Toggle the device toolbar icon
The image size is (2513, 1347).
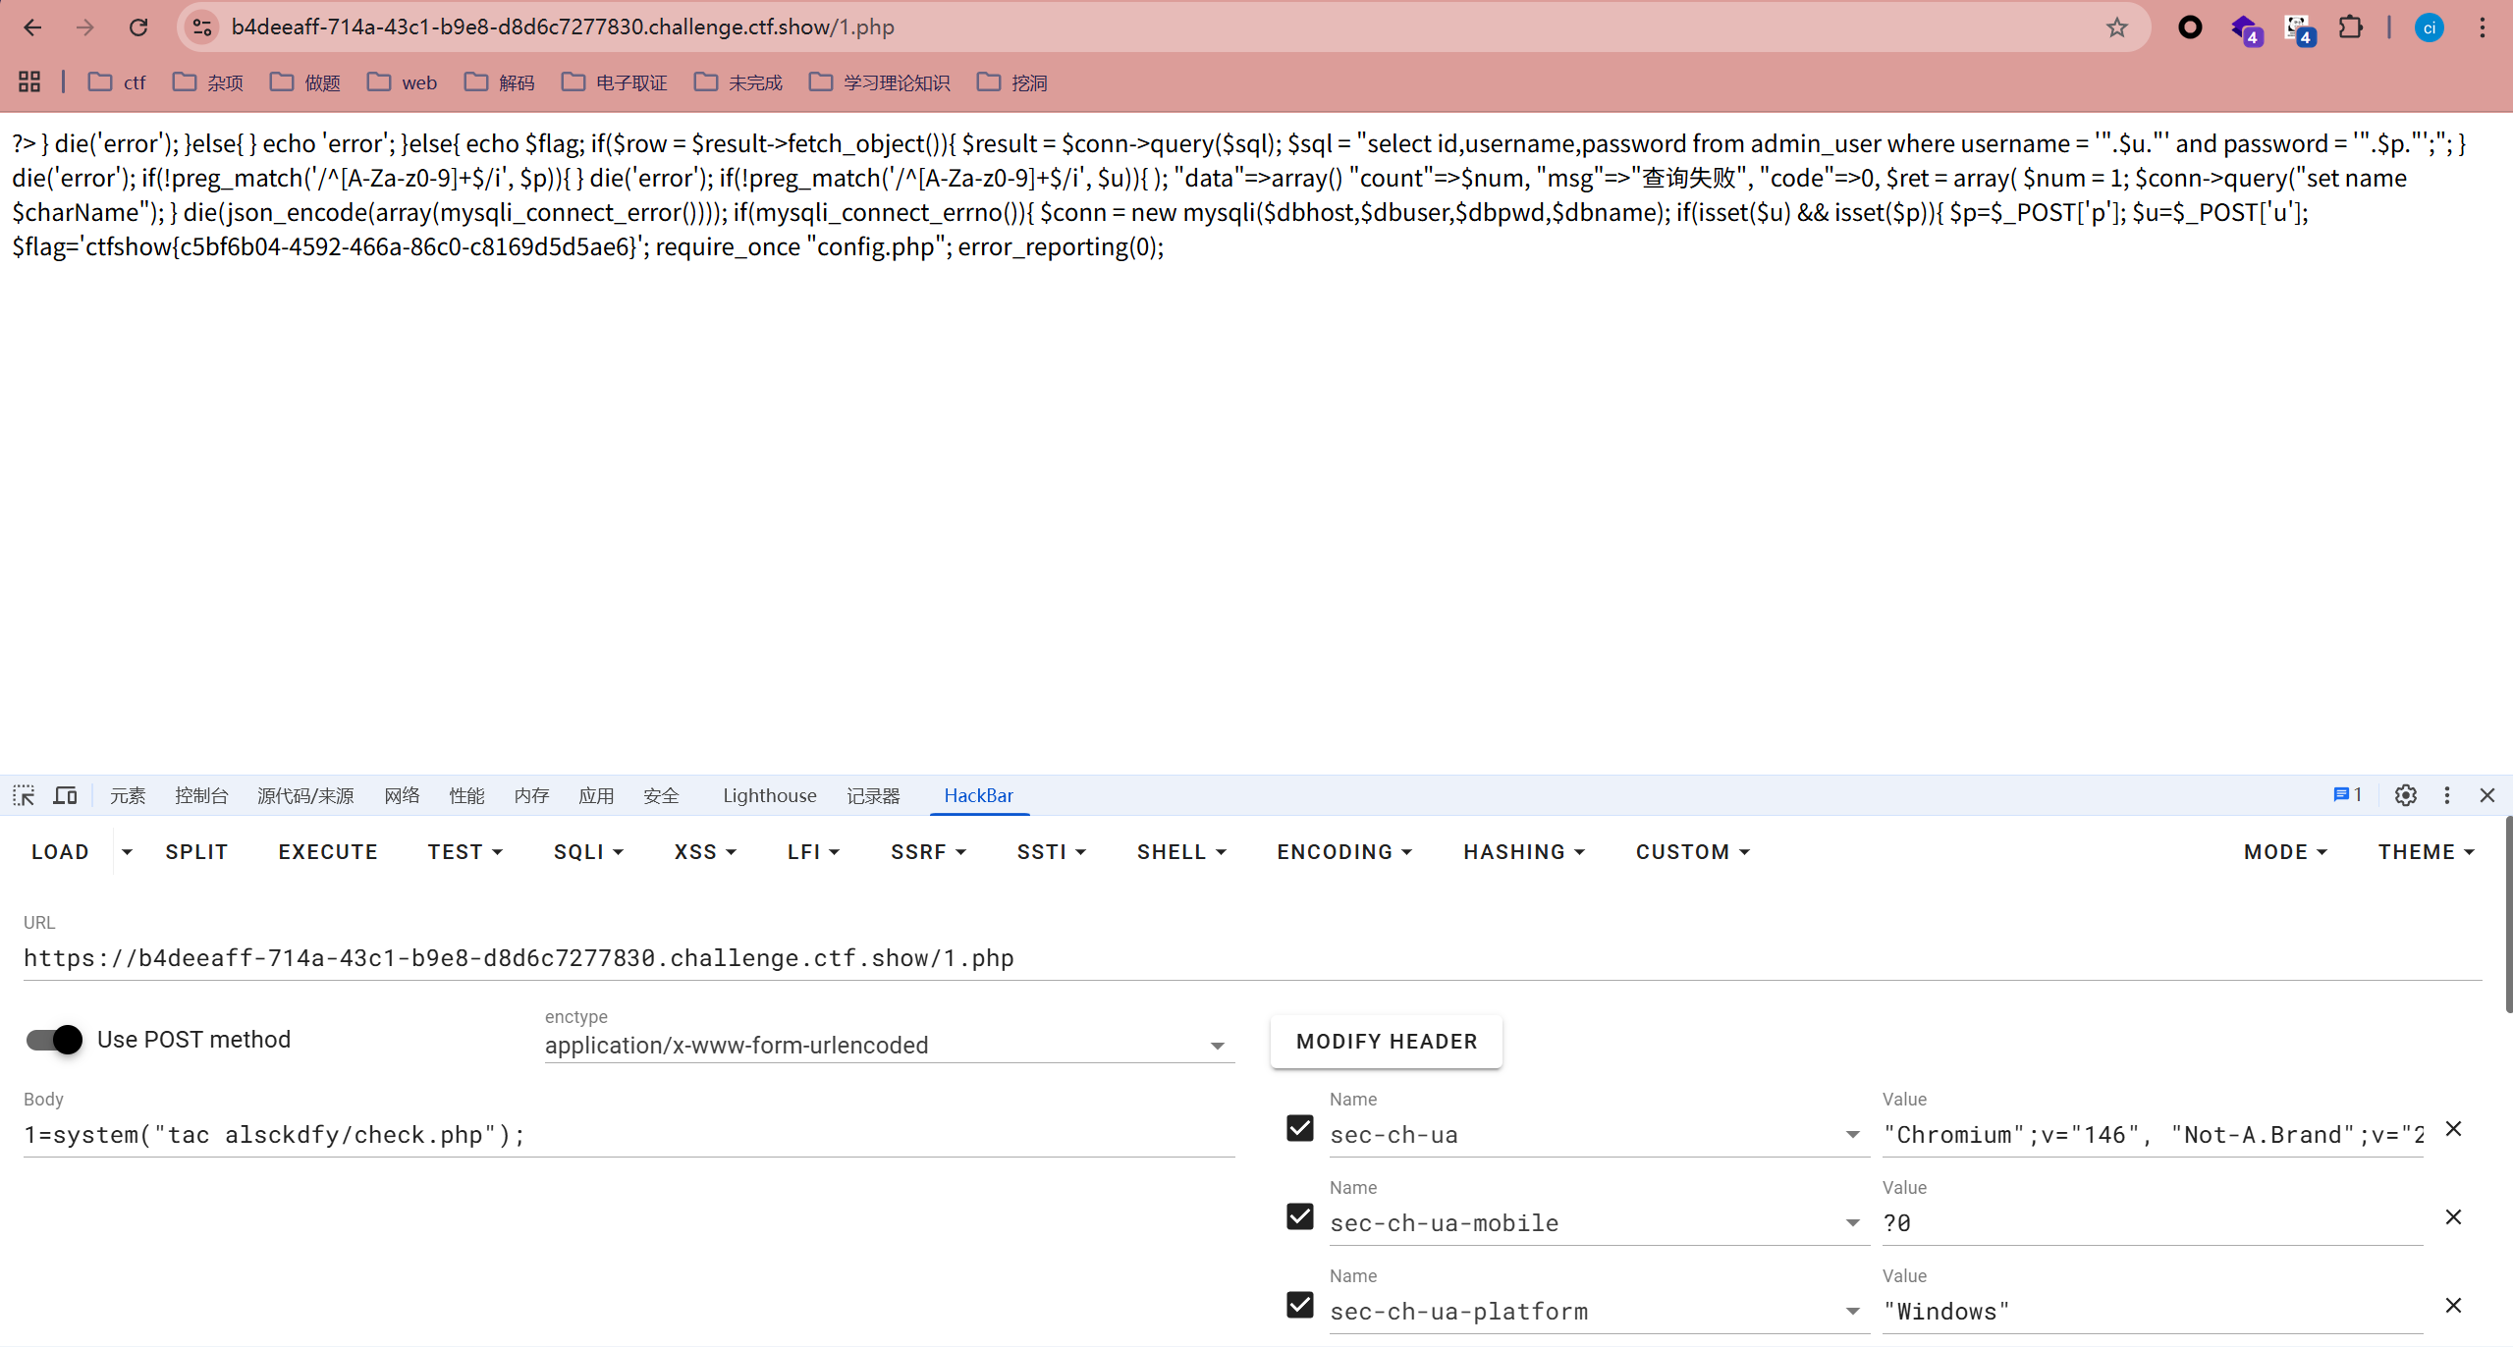tap(65, 795)
